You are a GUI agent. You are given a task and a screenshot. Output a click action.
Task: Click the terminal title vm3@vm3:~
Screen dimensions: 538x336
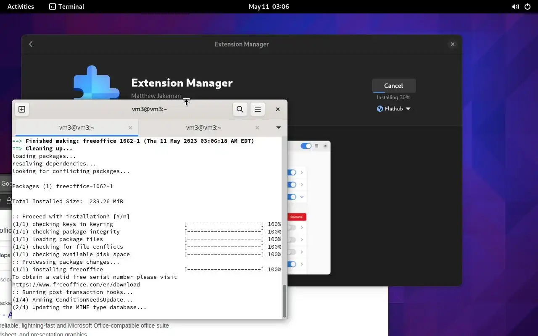tap(150, 109)
